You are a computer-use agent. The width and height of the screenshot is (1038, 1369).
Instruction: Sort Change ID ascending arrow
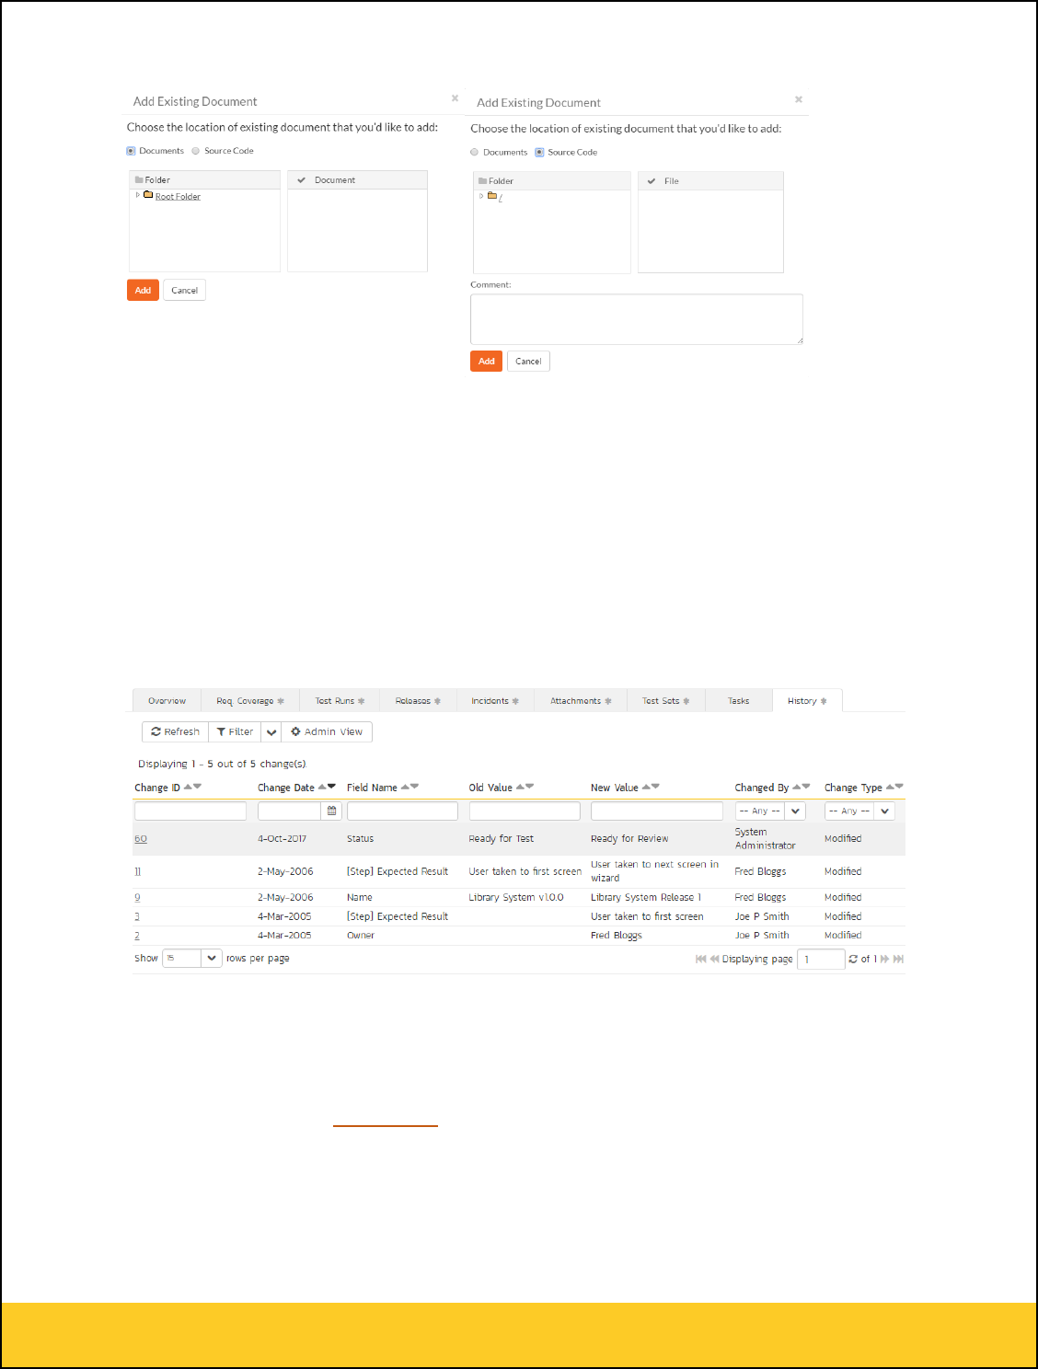click(188, 787)
